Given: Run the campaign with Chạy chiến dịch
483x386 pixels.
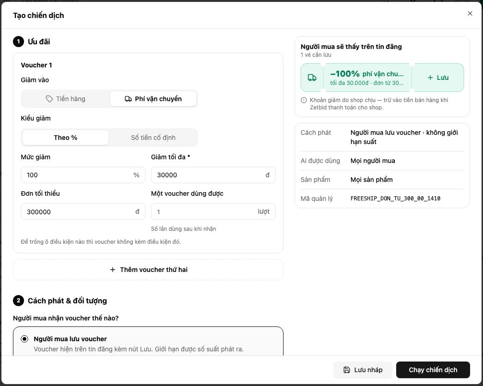Looking at the screenshot, I should point(433,370).
